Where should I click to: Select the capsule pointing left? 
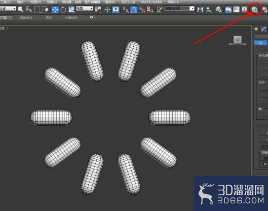click(x=51, y=118)
